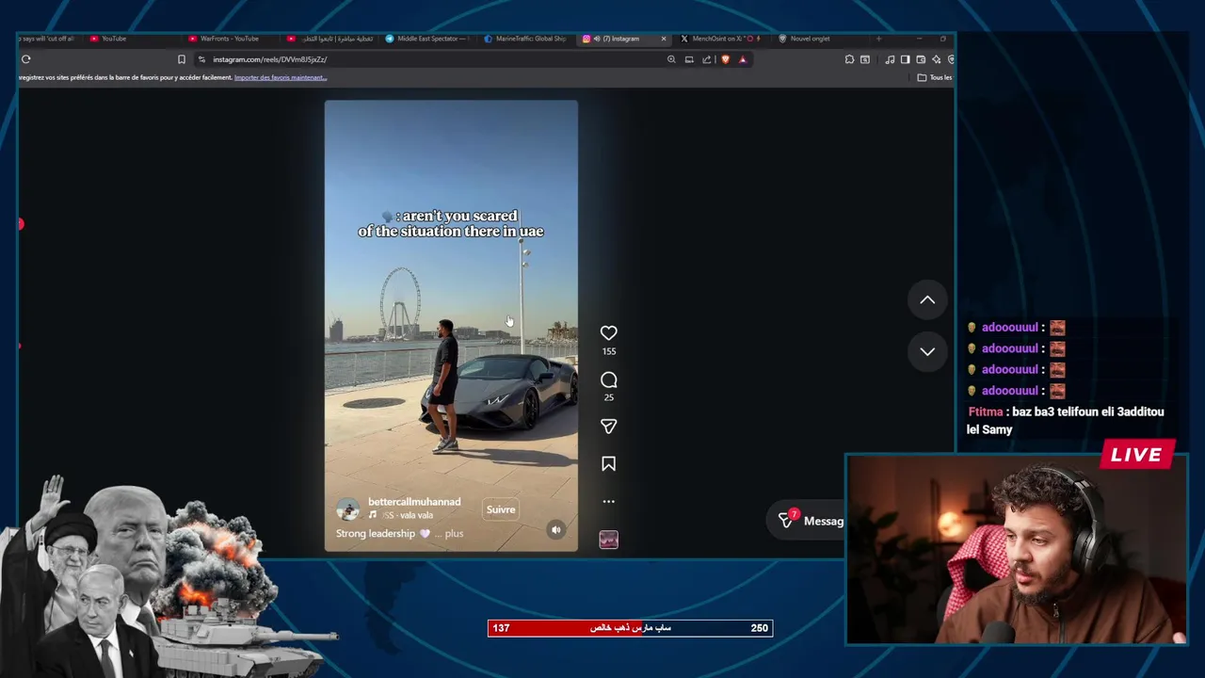The width and height of the screenshot is (1205, 678).
Task: Open Brave Rewards triangle icon
Action: point(743,59)
